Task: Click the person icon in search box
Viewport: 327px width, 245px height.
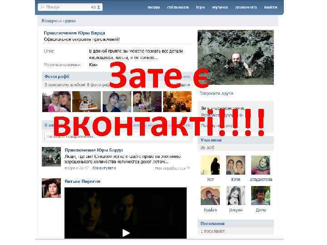Action: click(x=99, y=7)
